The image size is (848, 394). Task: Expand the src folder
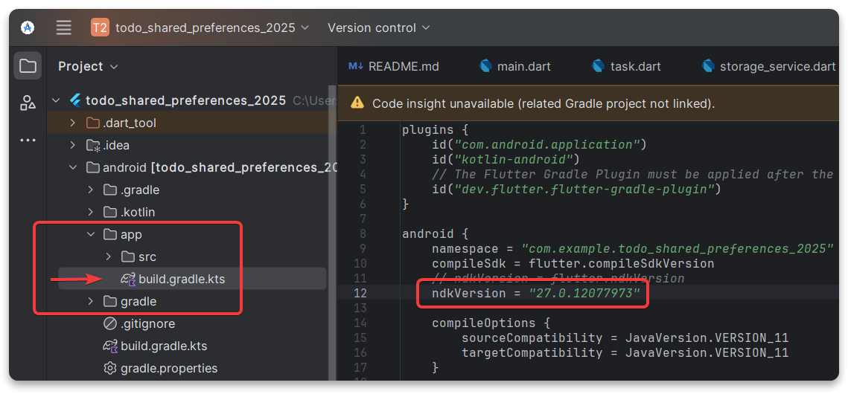click(x=109, y=256)
